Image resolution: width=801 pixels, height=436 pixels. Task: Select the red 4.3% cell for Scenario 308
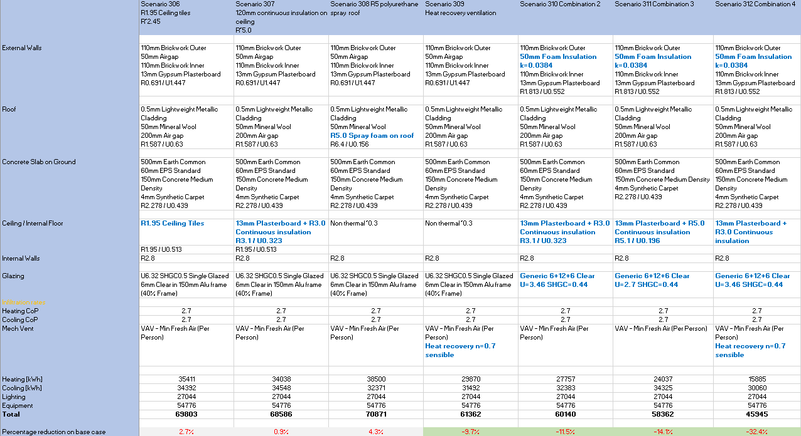coord(375,432)
